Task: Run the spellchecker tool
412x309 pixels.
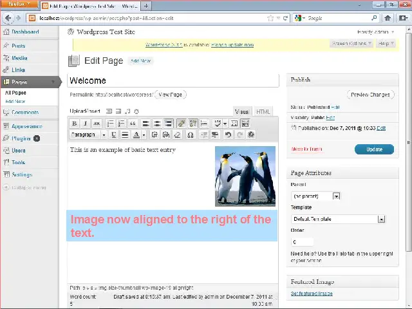Action: 218,123
